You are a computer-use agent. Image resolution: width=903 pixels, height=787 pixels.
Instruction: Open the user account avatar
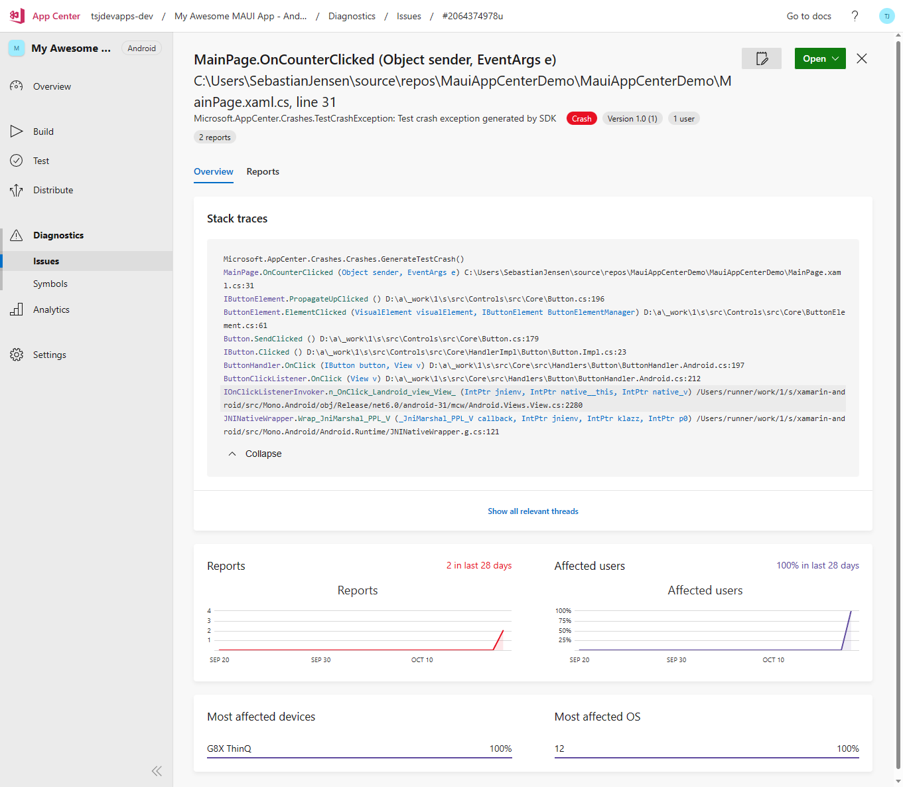pos(886,16)
